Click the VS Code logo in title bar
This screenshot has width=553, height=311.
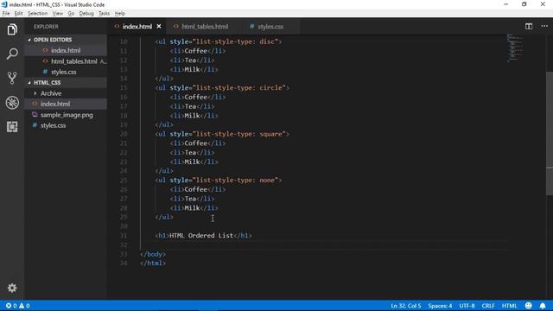tap(4, 4)
